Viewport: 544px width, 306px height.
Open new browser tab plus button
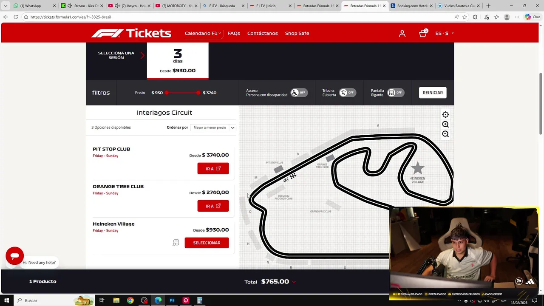coord(488,6)
